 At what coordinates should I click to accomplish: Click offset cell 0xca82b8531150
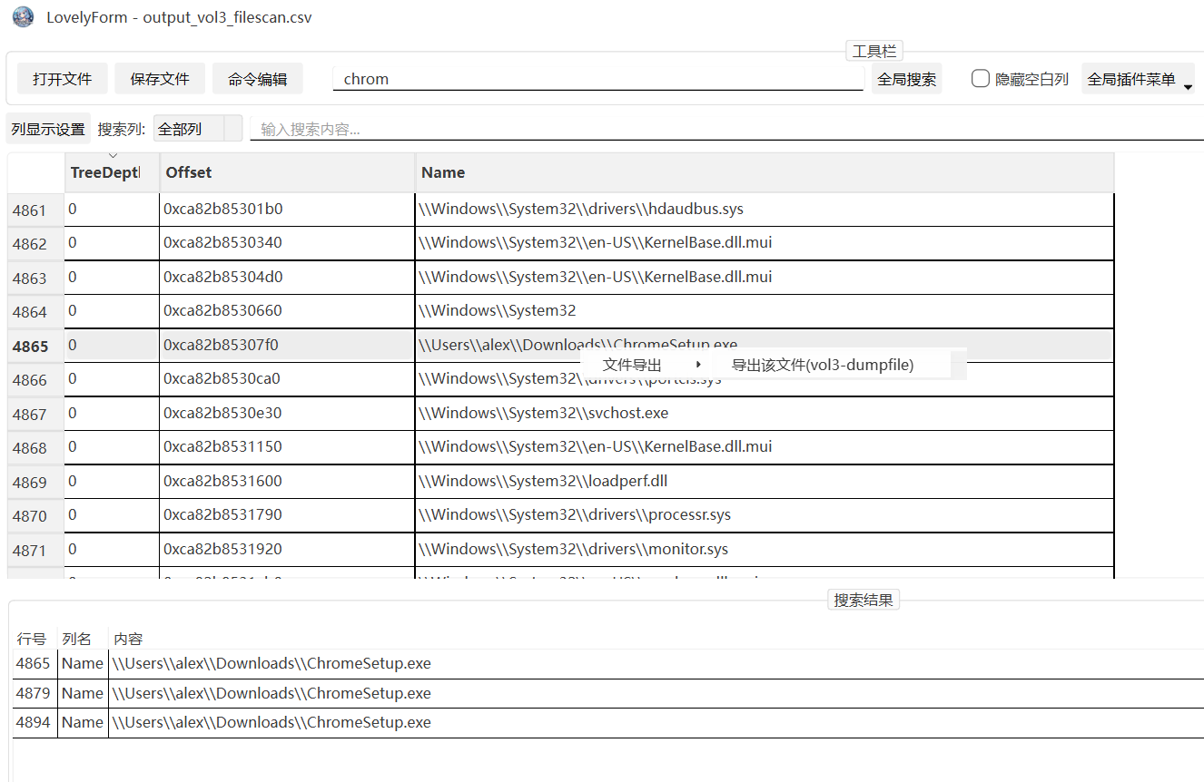(287, 447)
